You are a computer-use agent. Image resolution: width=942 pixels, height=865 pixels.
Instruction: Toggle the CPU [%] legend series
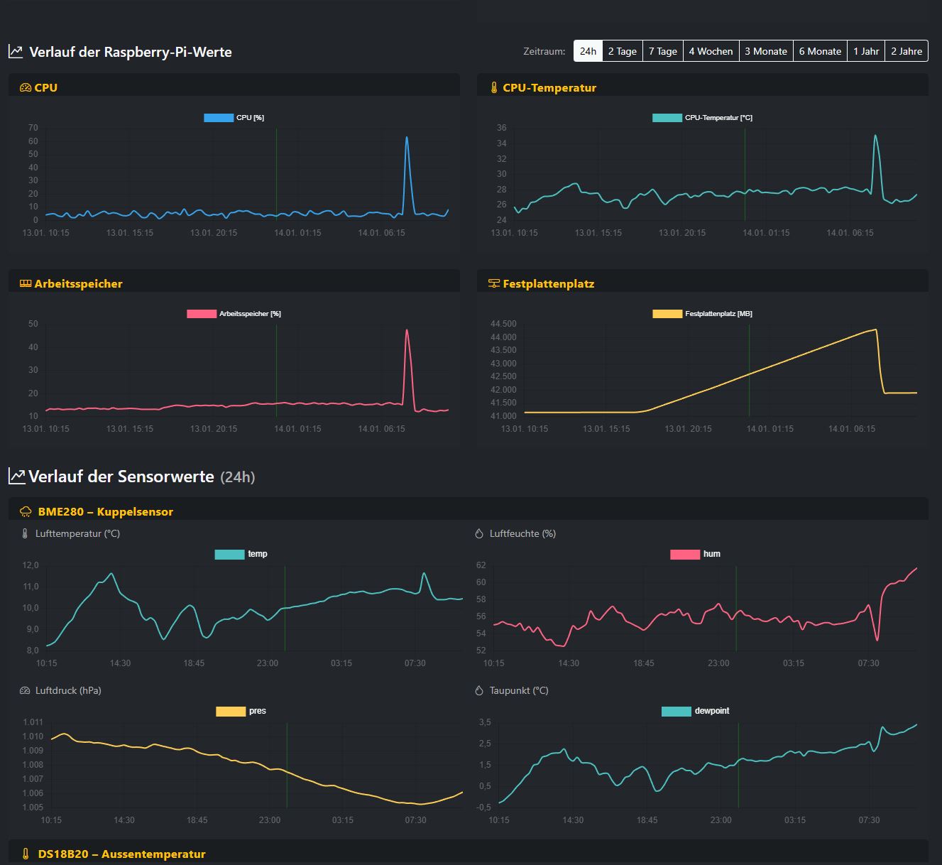(234, 118)
